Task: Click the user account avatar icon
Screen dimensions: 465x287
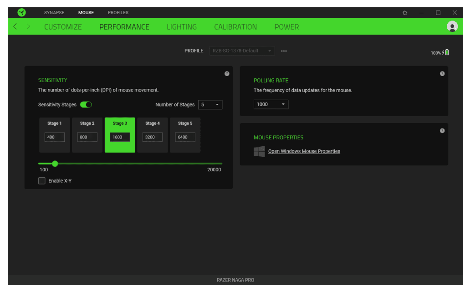Action: [x=452, y=26]
